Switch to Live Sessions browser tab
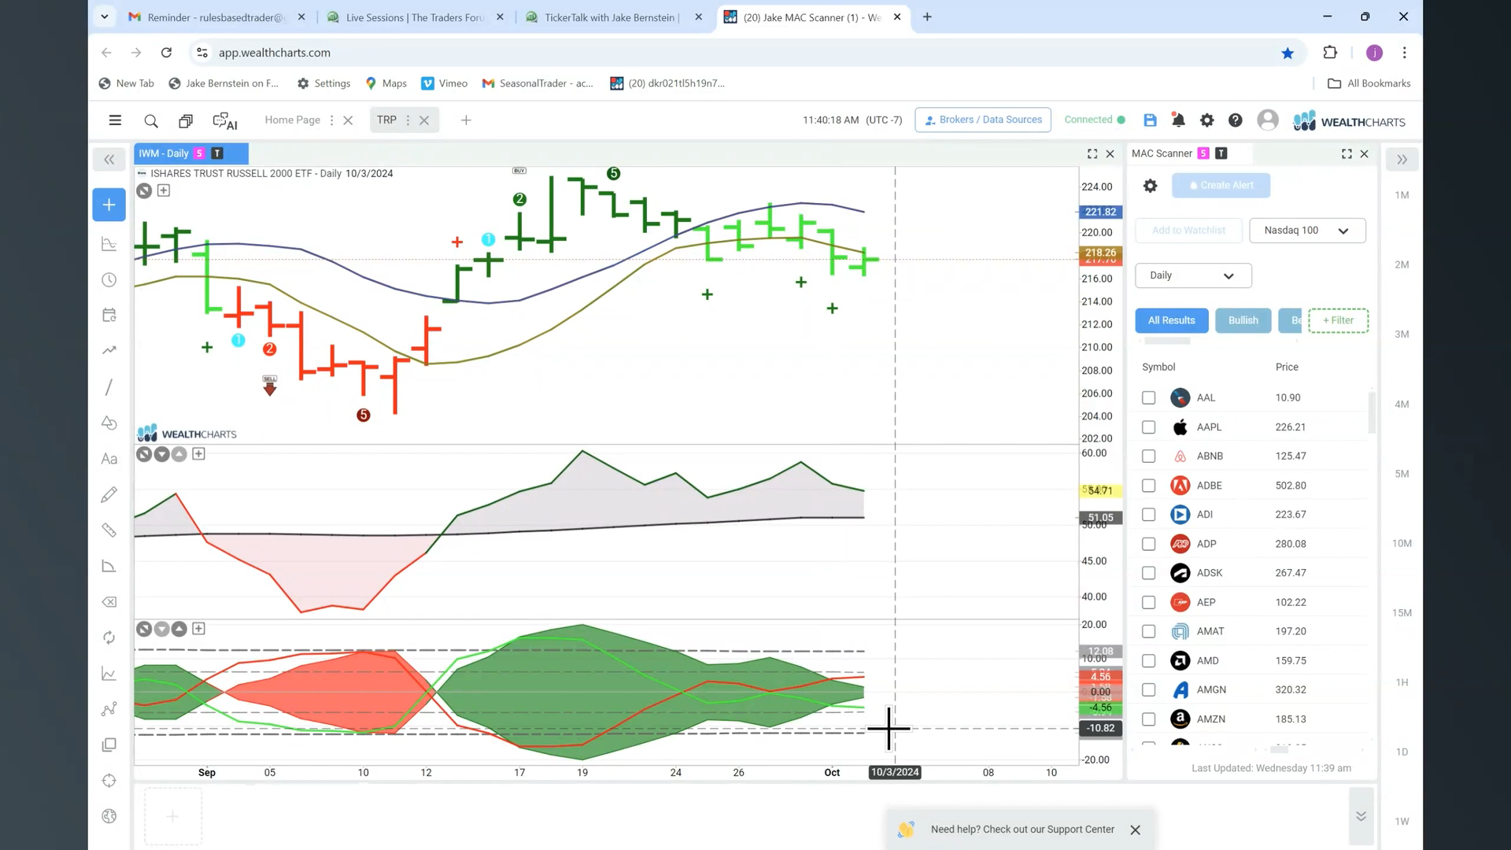The image size is (1511, 850). click(416, 17)
